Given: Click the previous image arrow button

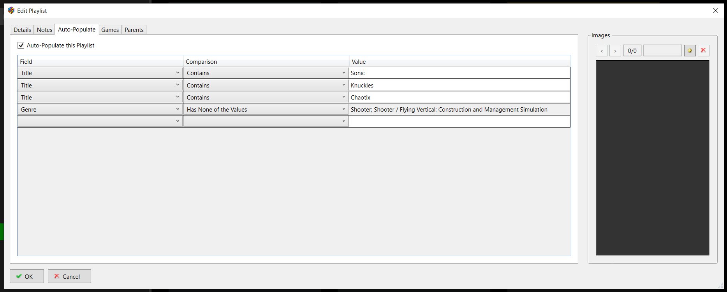Looking at the screenshot, I should coord(602,51).
